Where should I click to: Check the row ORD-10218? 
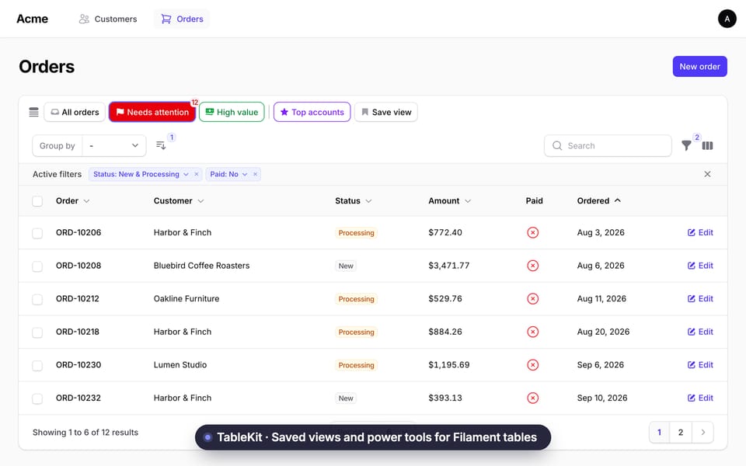[37, 332]
